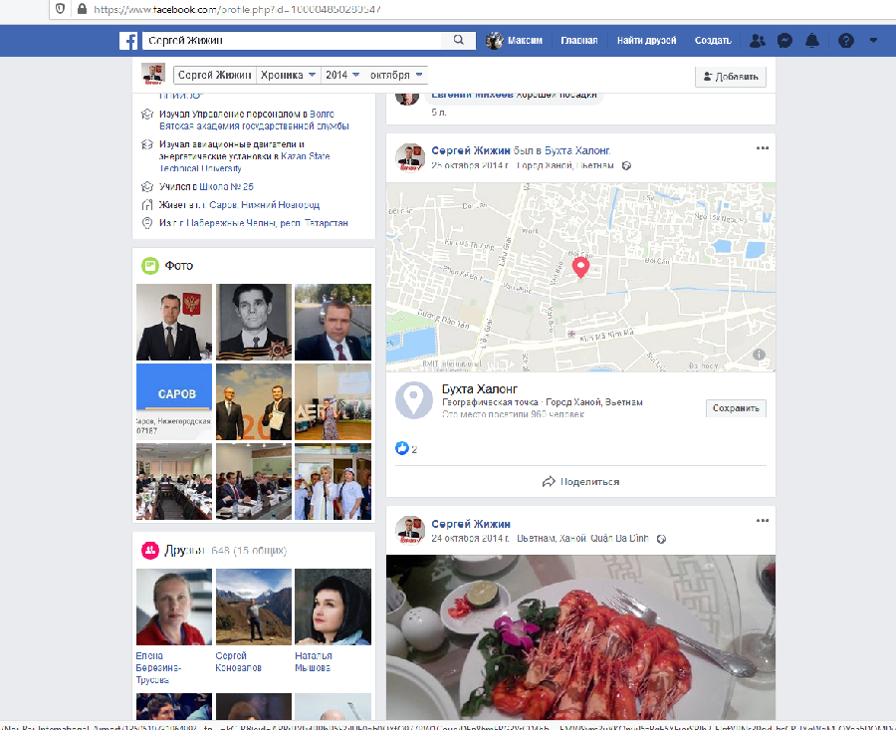Click Сохранить for Бухта Халонг
This screenshot has height=730, width=896.
tap(737, 408)
